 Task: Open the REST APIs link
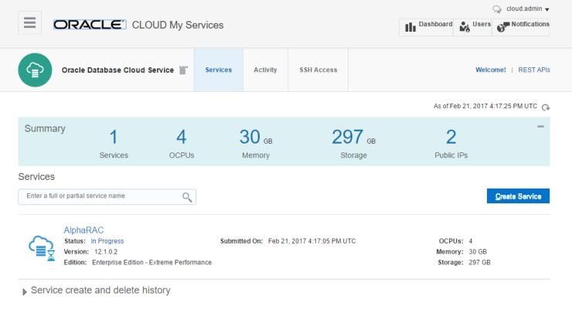pyautogui.click(x=533, y=70)
